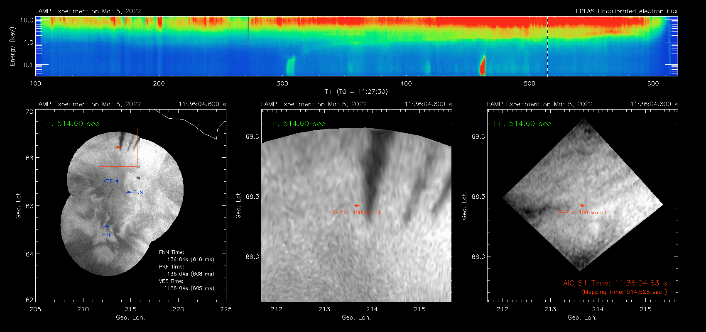The image size is (706, 332).
Task: Click '11:36:04.600 s' timestamp above zoomed middle panel
Action: tap(428, 104)
